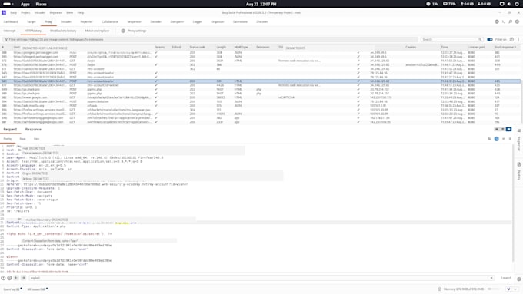The width and height of the screenshot is (523, 294).
Task: Click the search help question icon
Action: 3,278
